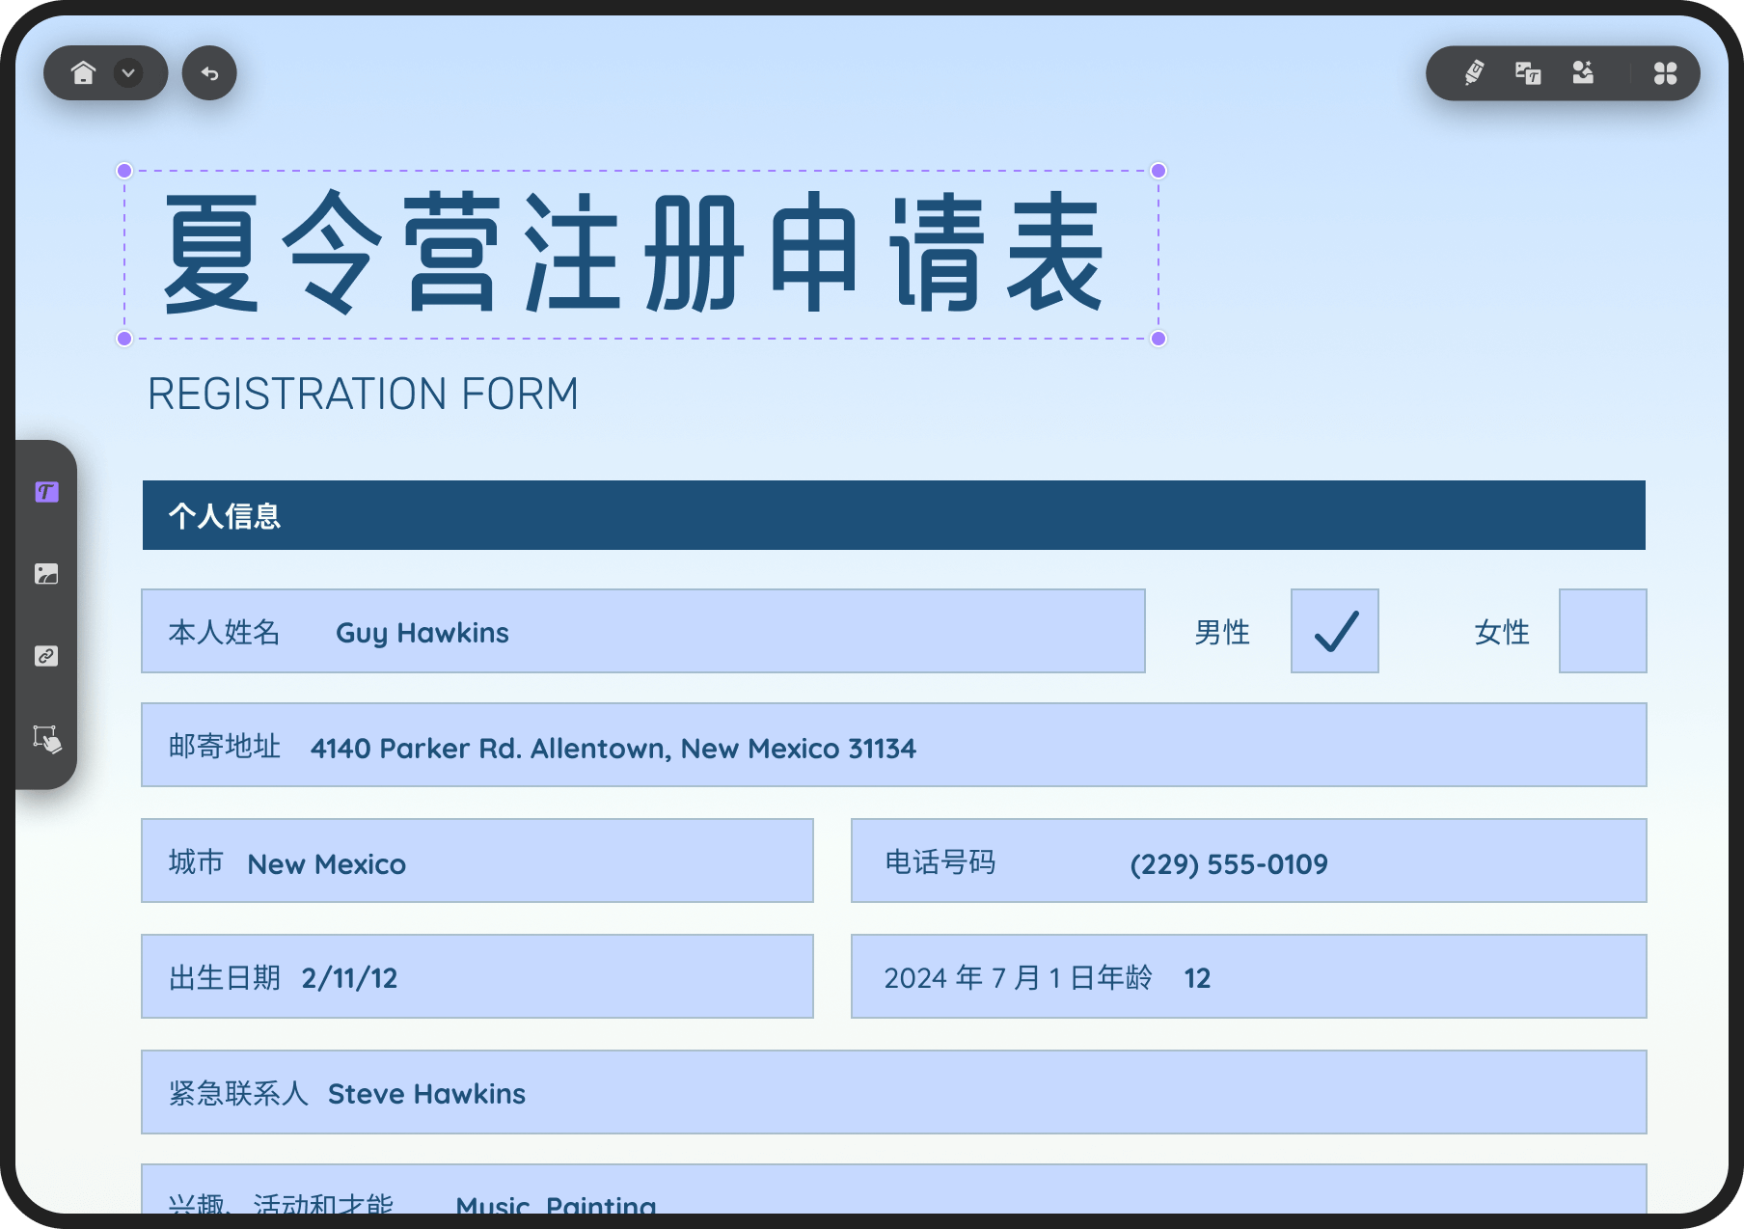Expand the dropdown next to the Home button
Image resolution: width=1744 pixels, height=1229 pixels.
(x=126, y=72)
